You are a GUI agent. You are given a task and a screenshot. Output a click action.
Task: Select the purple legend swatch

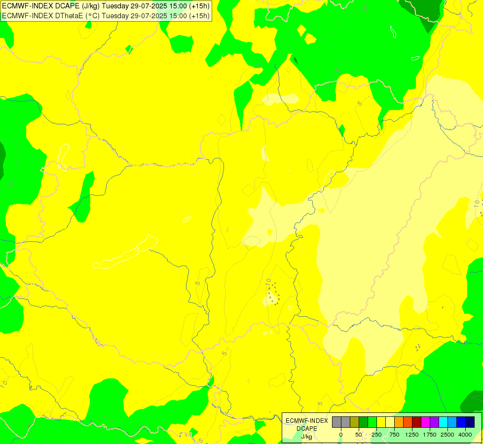(x=434, y=422)
